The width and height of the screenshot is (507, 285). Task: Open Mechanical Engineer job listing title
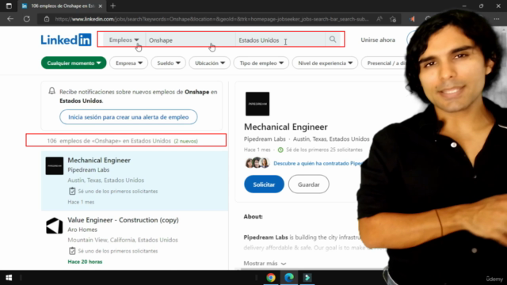point(99,160)
